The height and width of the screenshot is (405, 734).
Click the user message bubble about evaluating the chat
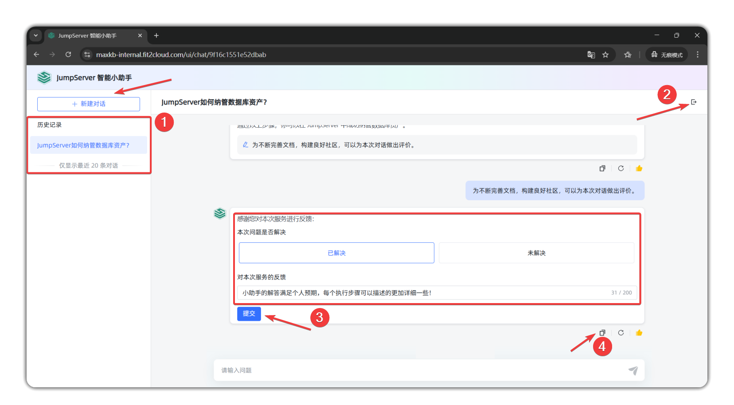click(x=555, y=191)
